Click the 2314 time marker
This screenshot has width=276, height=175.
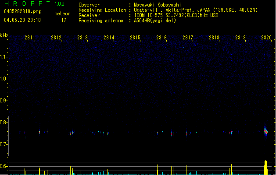[x=109, y=38]
